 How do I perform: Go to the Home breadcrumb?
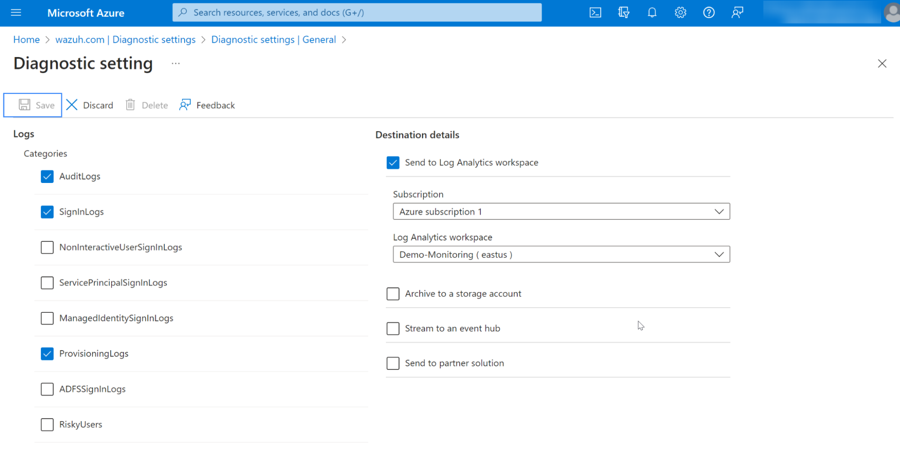tap(27, 40)
